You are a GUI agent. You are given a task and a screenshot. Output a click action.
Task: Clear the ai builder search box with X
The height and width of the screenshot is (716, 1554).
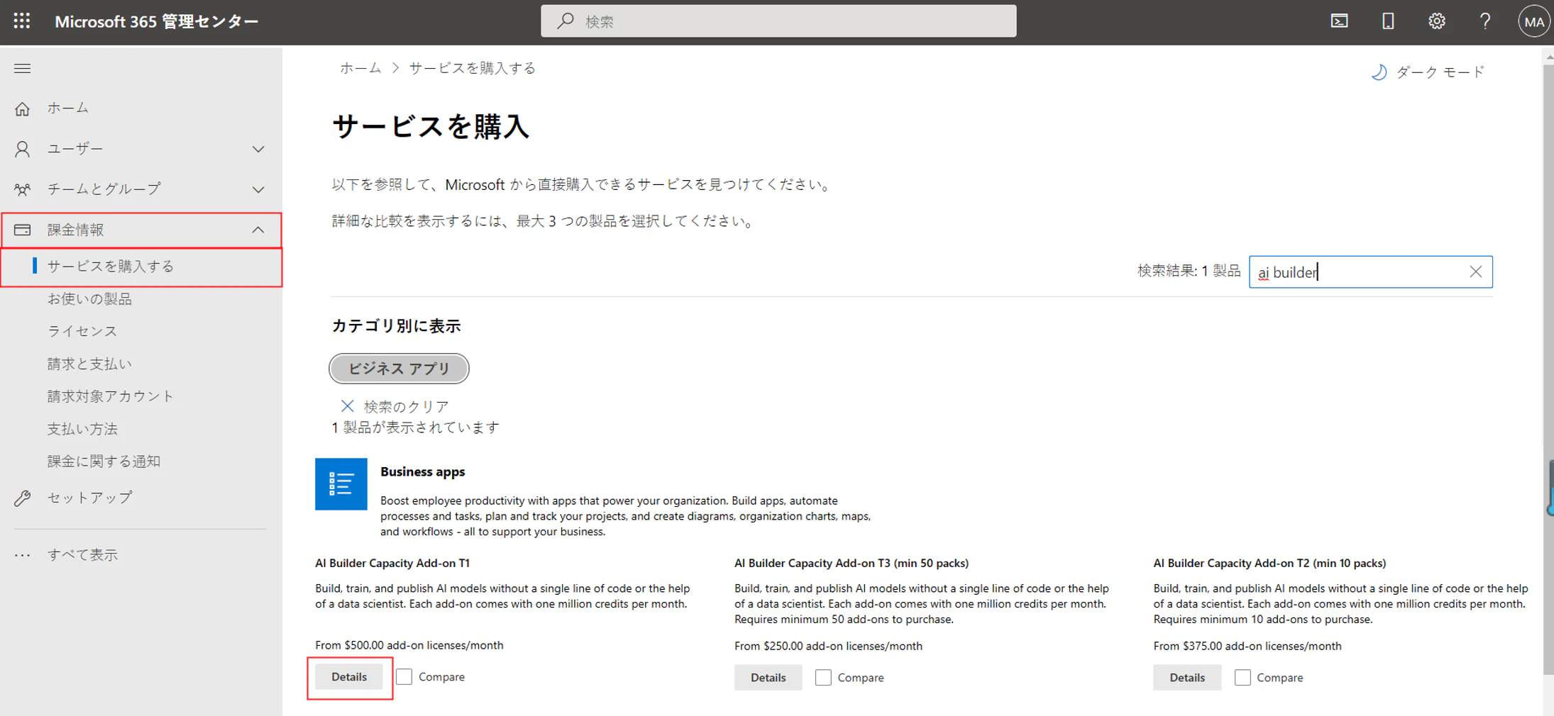pos(1475,272)
